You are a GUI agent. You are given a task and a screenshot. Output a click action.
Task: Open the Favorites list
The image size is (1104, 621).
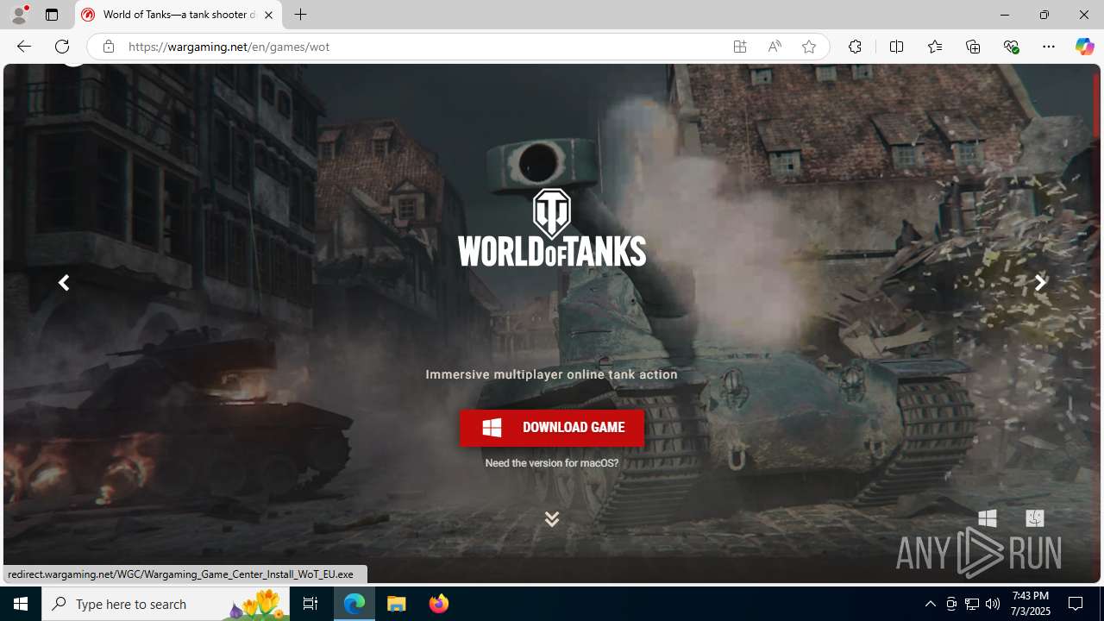click(x=935, y=47)
